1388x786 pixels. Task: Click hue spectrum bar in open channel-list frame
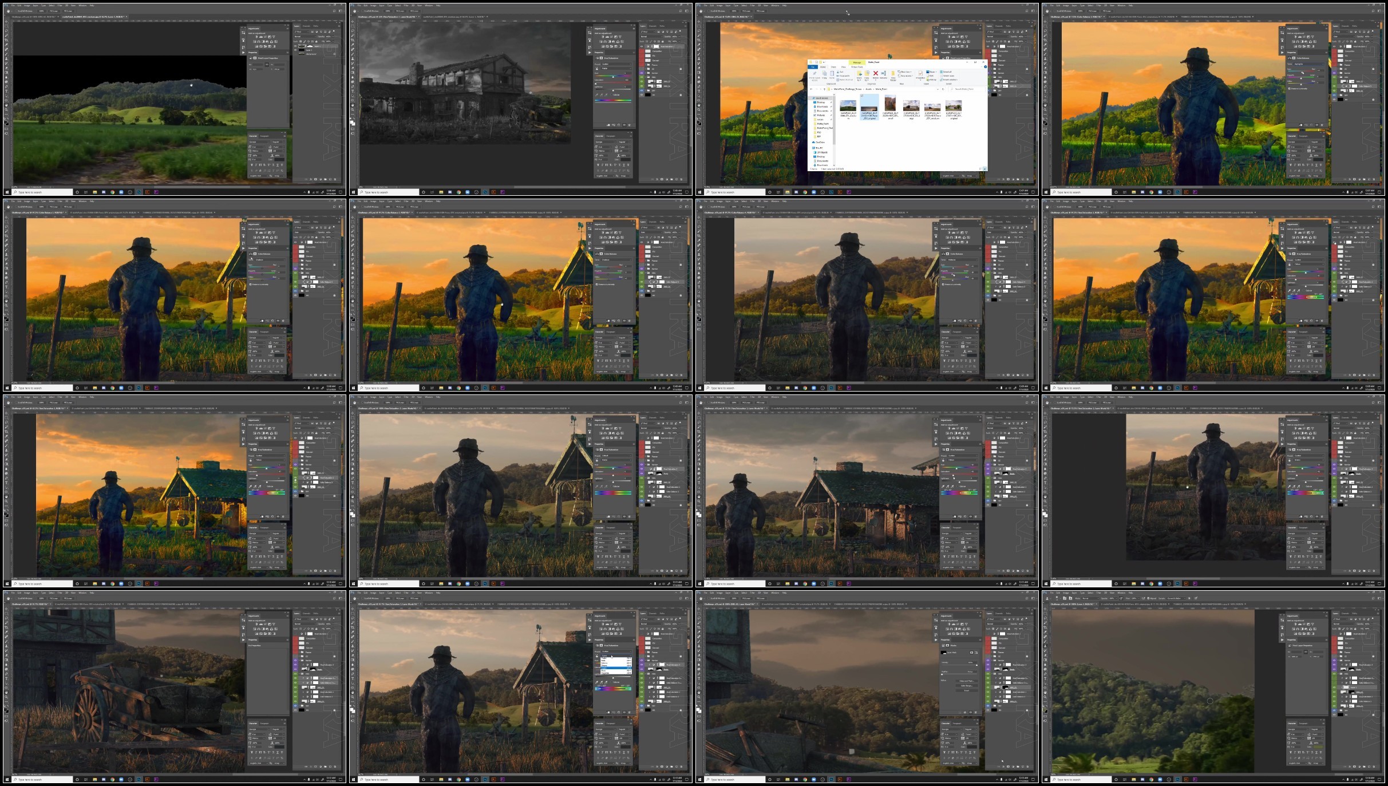tap(613, 689)
